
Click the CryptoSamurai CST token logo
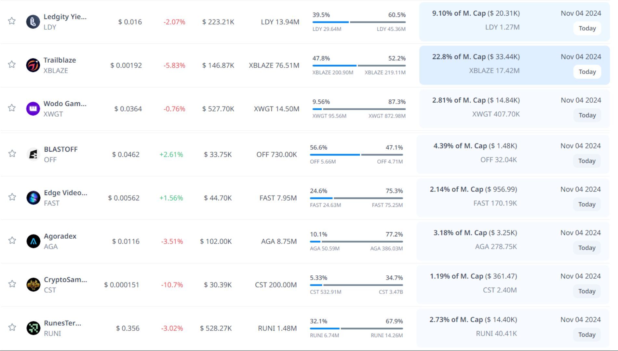coord(33,285)
